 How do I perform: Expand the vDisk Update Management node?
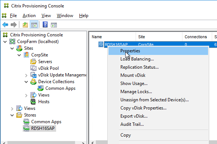coord(26,75)
